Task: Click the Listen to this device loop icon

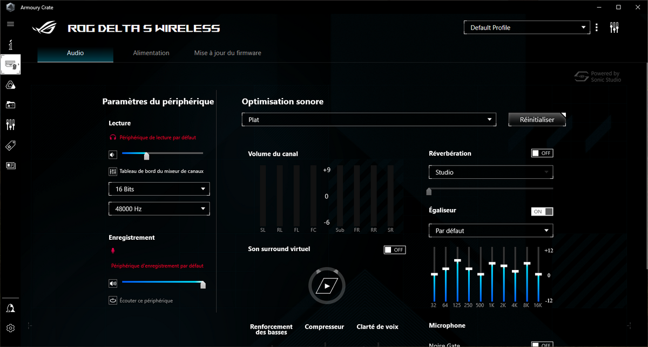Action: click(113, 301)
